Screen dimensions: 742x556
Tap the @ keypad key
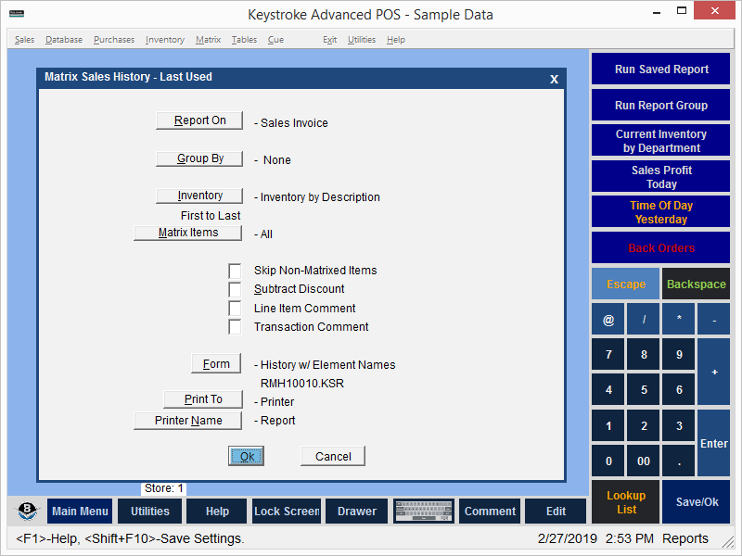point(608,320)
